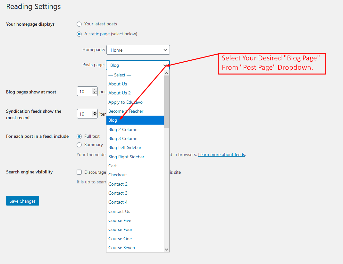The height and width of the screenshot is (264, 343).
Task: Choose the highlighted Blog option
Action: point(135,120)
